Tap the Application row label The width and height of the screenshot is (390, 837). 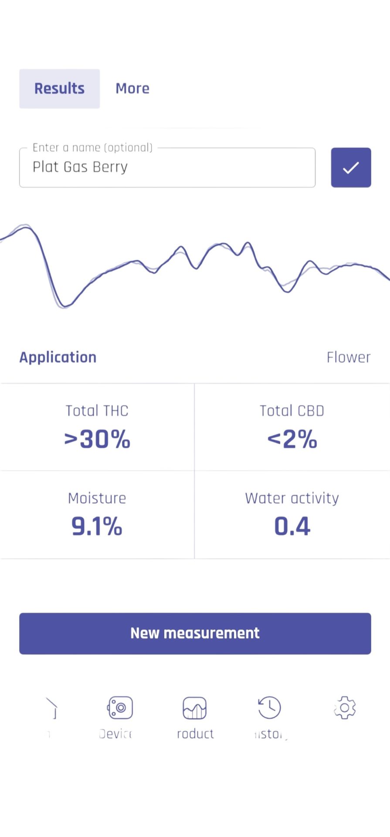tap(58, 357)
